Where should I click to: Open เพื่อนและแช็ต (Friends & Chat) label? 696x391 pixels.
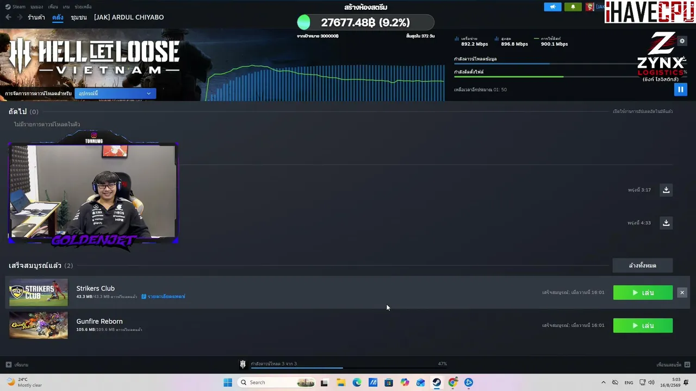pos(669,364)
